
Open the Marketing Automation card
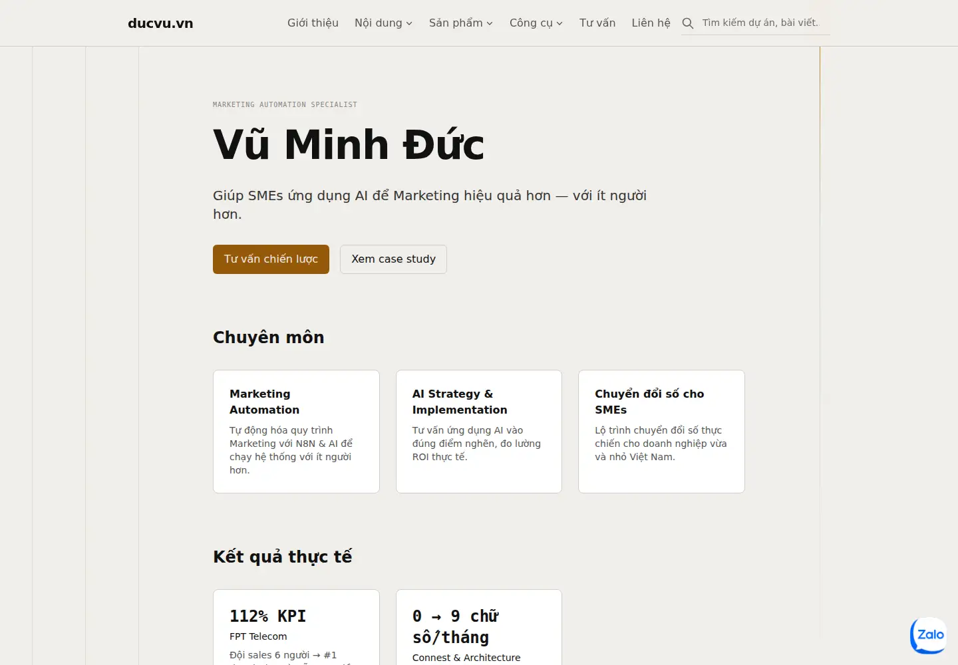coord(296,432)
